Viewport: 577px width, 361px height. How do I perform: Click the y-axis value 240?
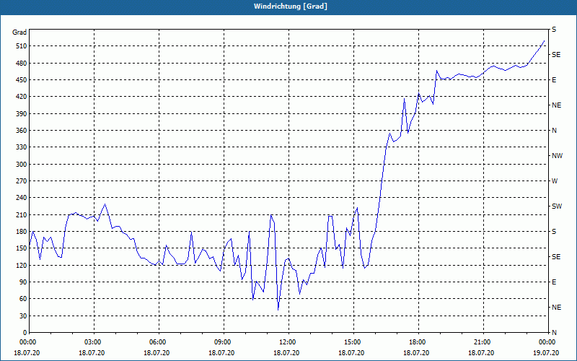(x=21, y=198)
